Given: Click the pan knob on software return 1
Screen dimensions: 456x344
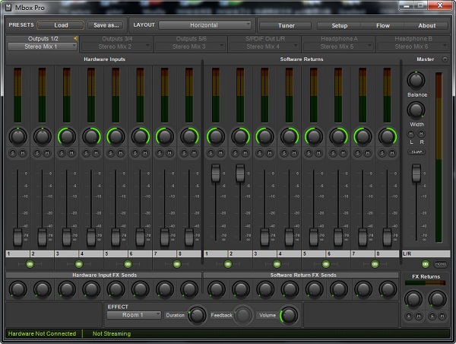Looking at the screenshot, I should [216, 136].
